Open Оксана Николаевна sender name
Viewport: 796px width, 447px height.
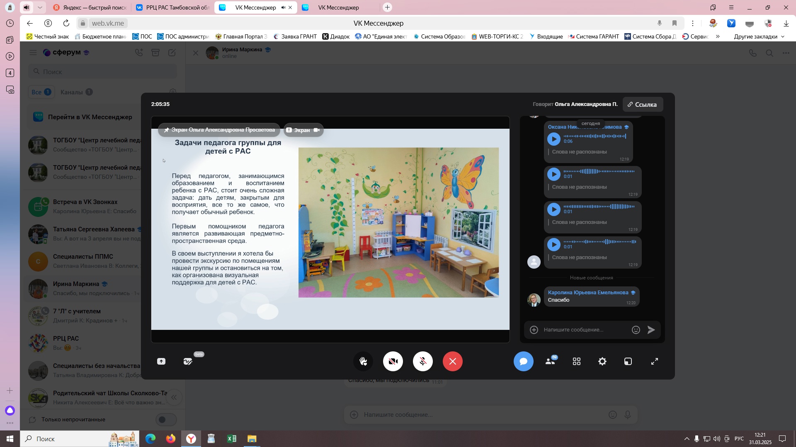(x=585, y=127)
